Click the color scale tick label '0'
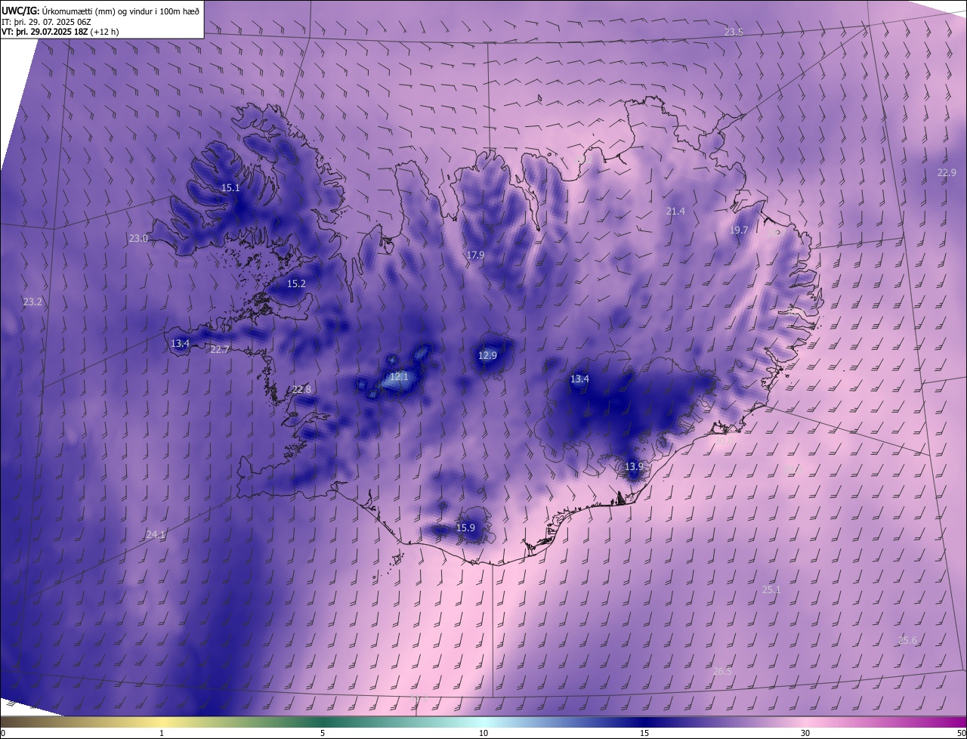 coord(3,733)
